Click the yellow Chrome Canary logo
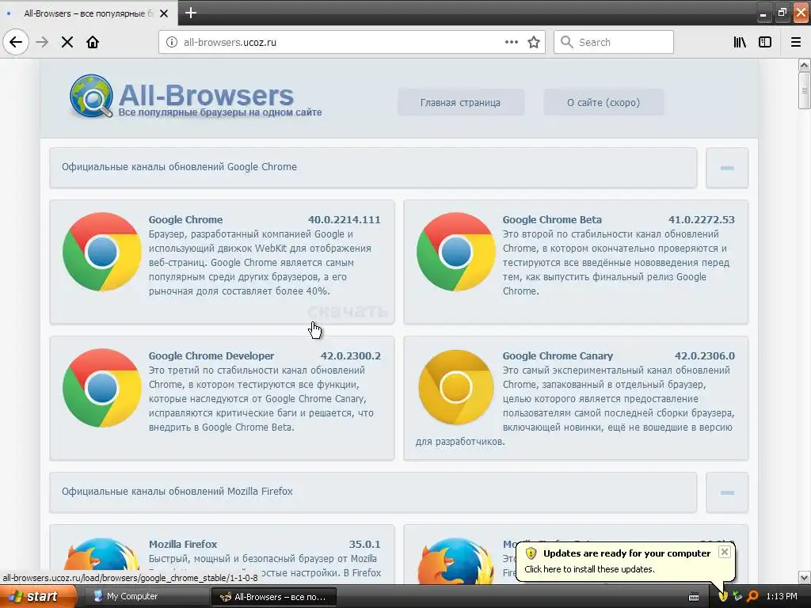 (455, 387)
